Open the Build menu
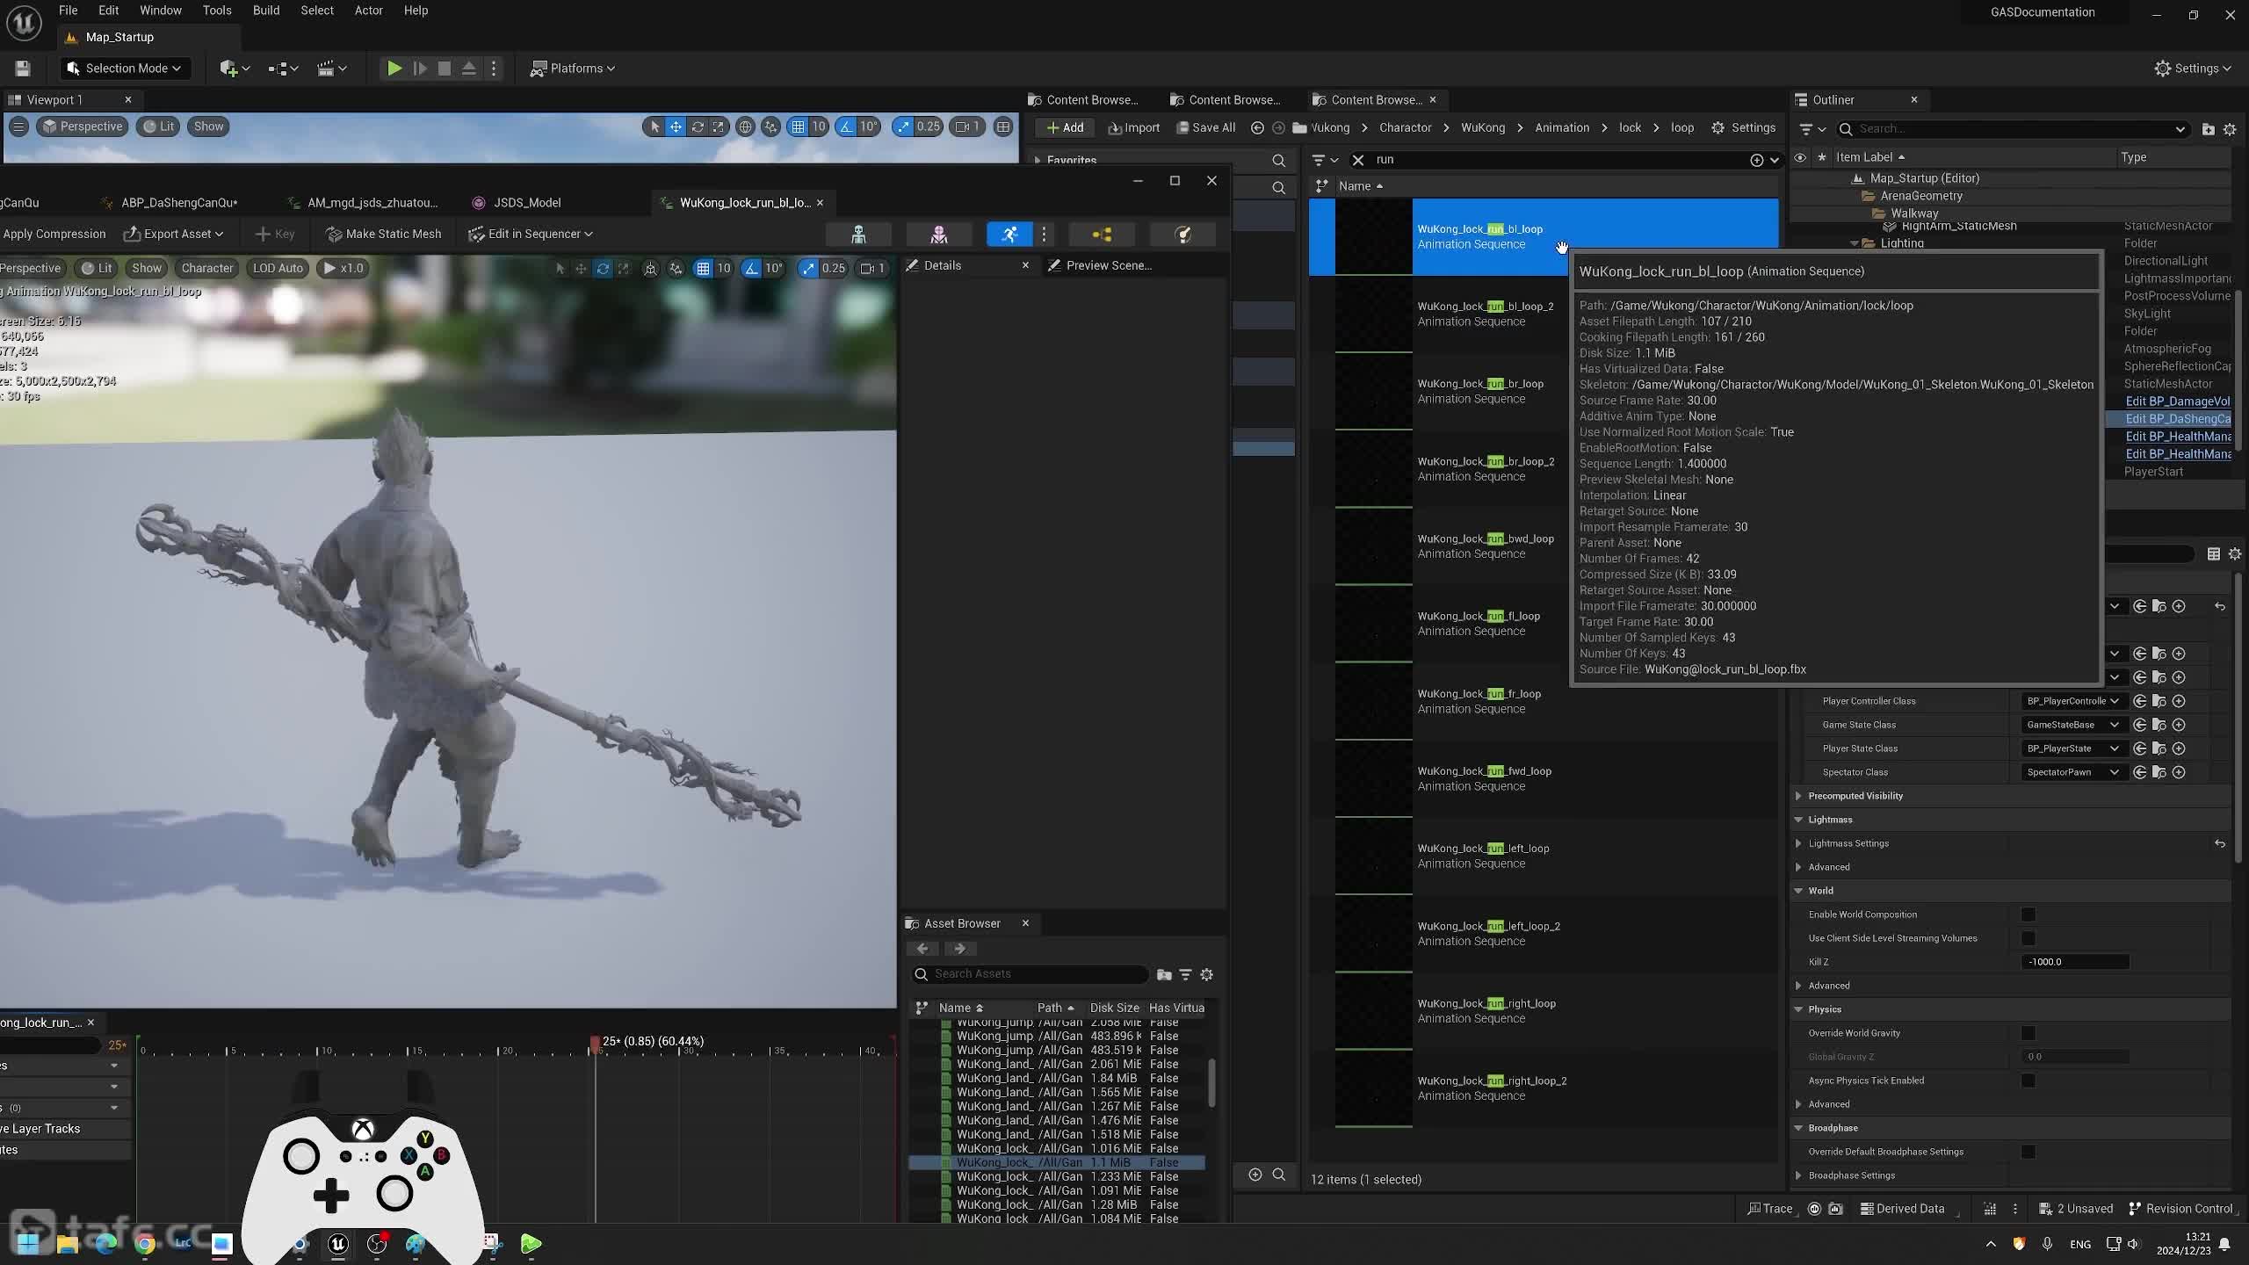Image resolution: width=2249 pixels, height=1265 pixels. pos(266,11)
